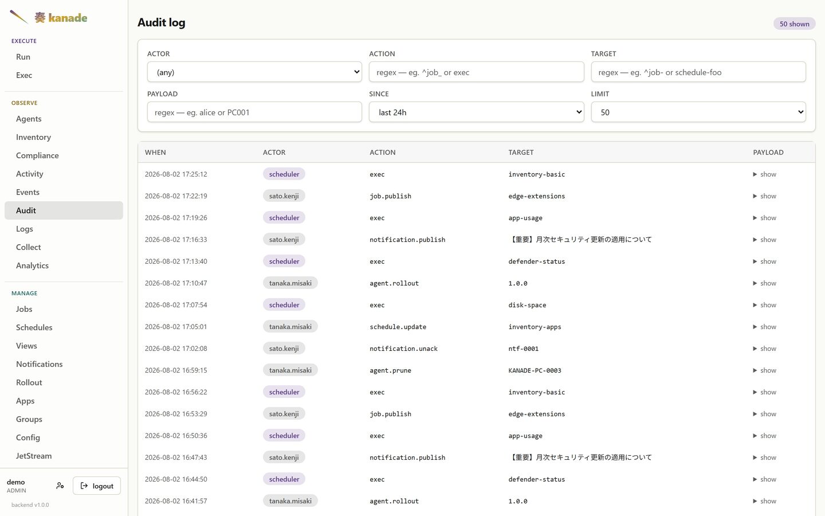Image resolution: width=825 pixels, height=516 pixels.
Task: Click the KANADE-PC-0003 target cell
Action: pos(535,370)
